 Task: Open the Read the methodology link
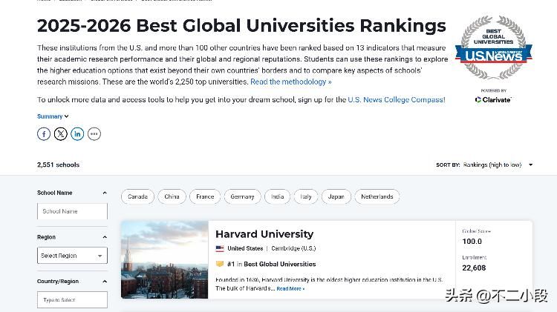(x=291, y=82)
